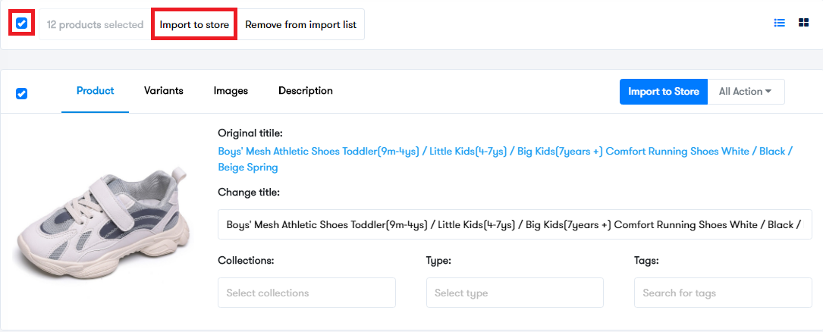
Task: View the Description tab
Action: 306,91
